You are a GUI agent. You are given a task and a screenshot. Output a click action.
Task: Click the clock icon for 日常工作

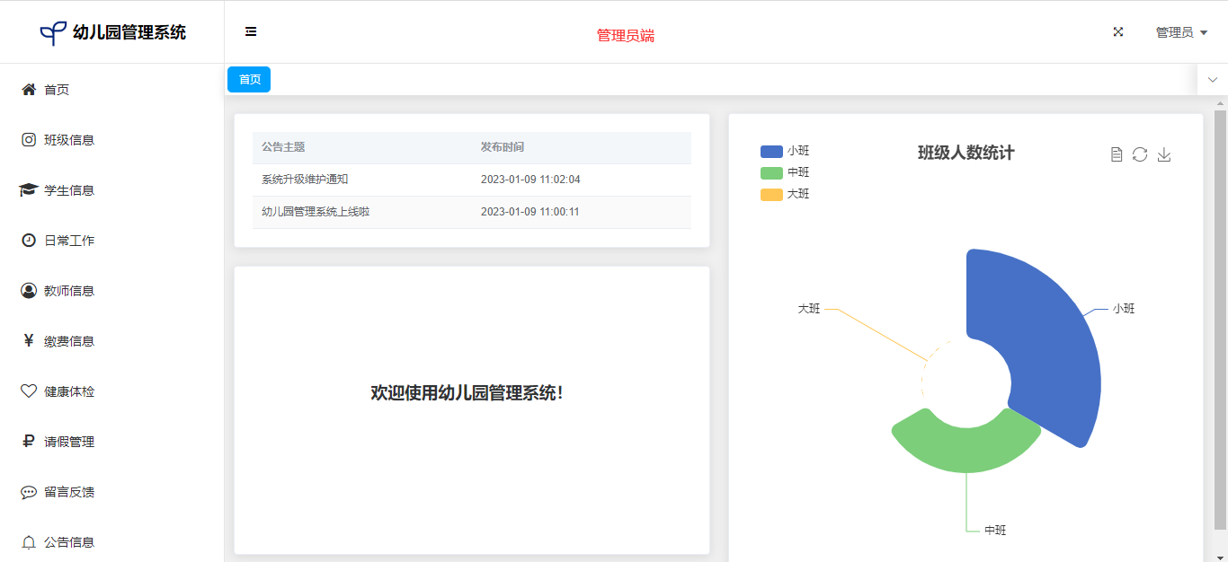(x=29, y=241)
